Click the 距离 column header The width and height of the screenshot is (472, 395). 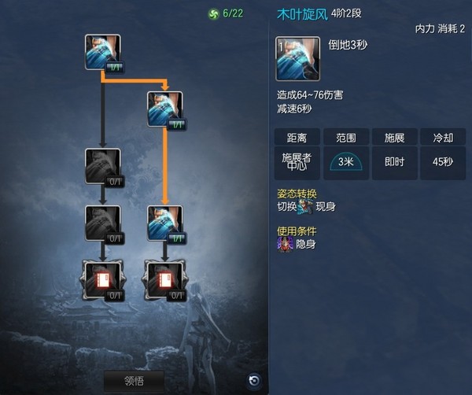point(297,137)
